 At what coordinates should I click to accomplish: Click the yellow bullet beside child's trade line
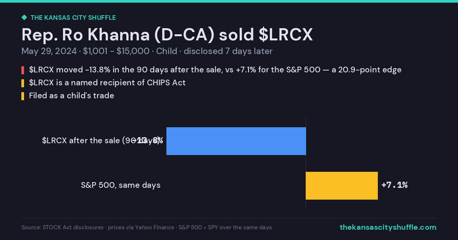[x=23, y=96]
